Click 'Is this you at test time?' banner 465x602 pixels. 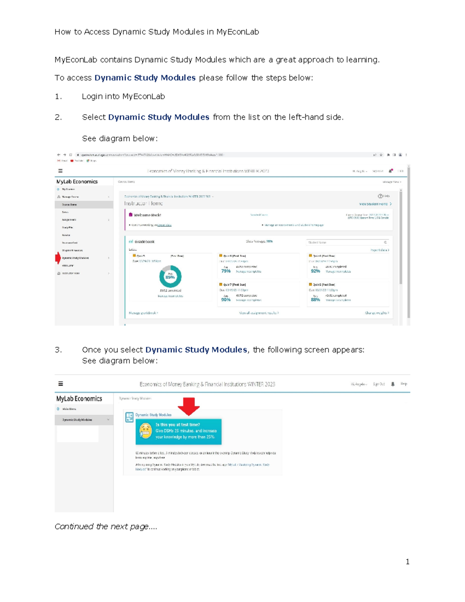point(179,431)
